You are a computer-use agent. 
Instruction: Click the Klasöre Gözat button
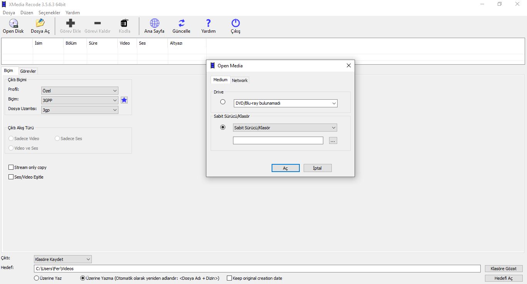(504, 269)
